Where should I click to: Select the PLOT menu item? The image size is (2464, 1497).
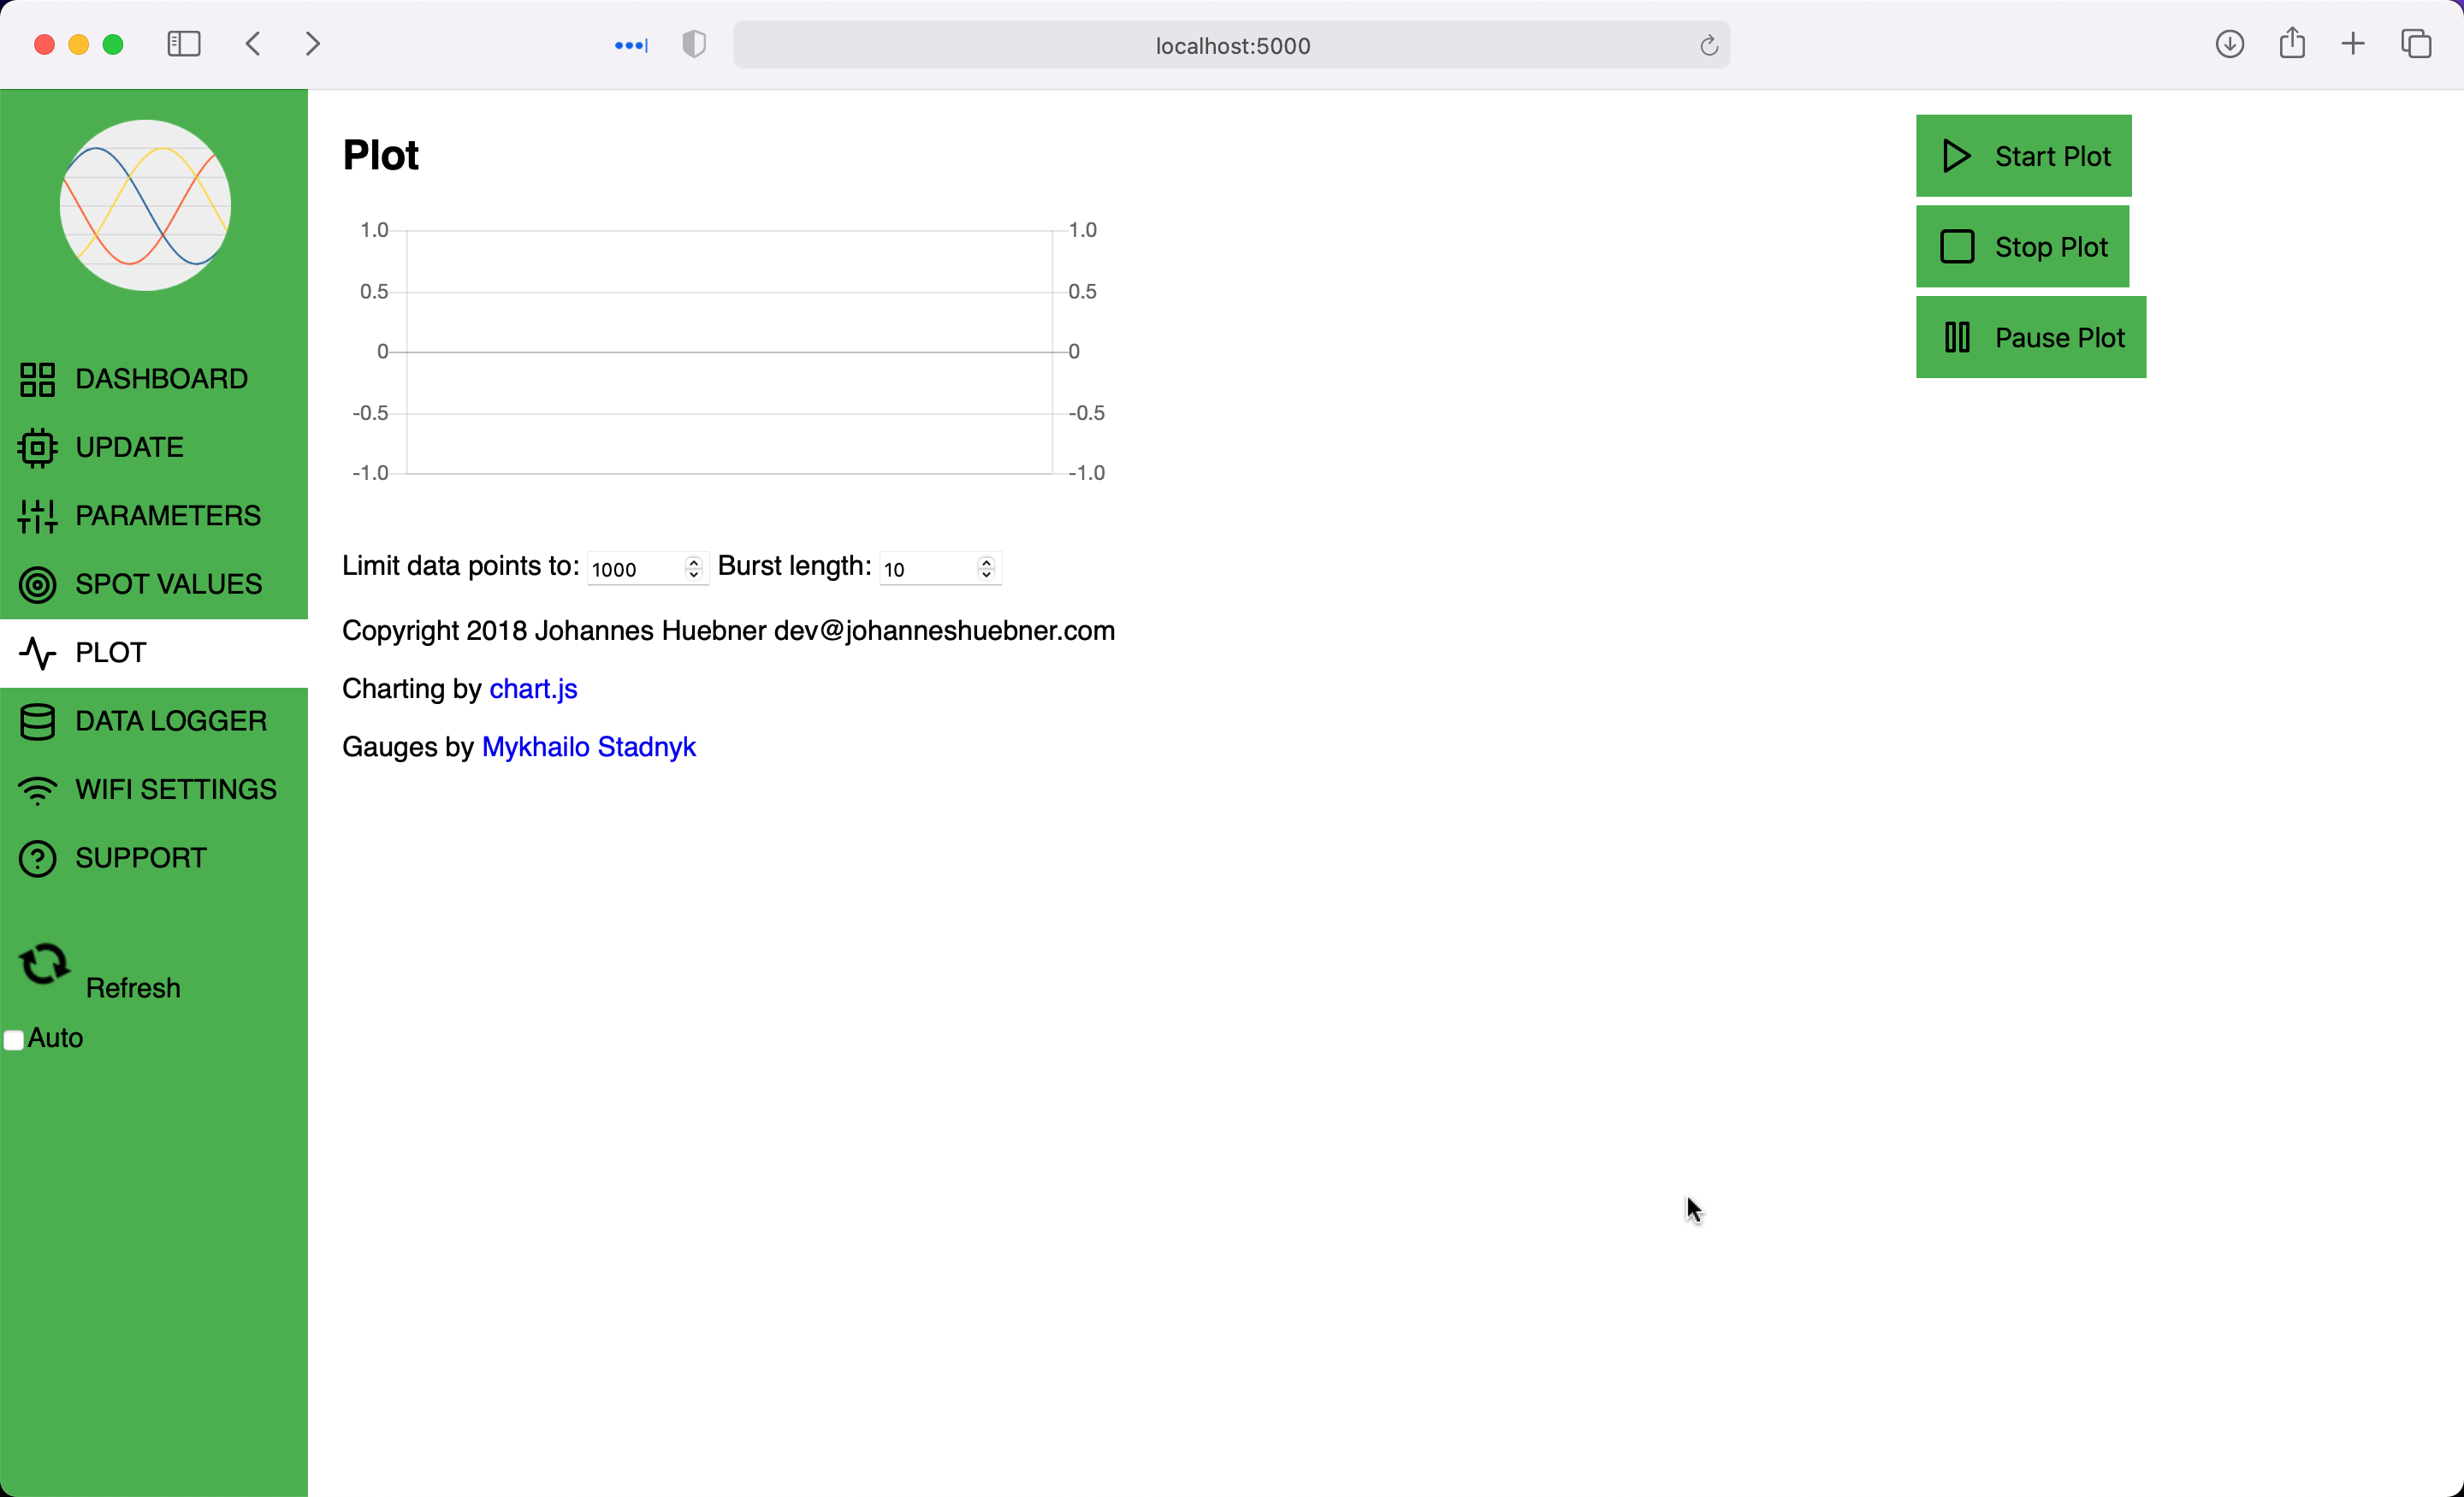click(111, 653)
